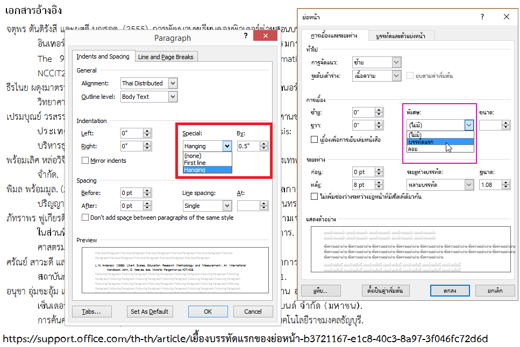The width and height of the screenshot is (520, 347).
Task: Select the Indents and Spacing tab
Action: pyautogui.click(x=103, y=56)
